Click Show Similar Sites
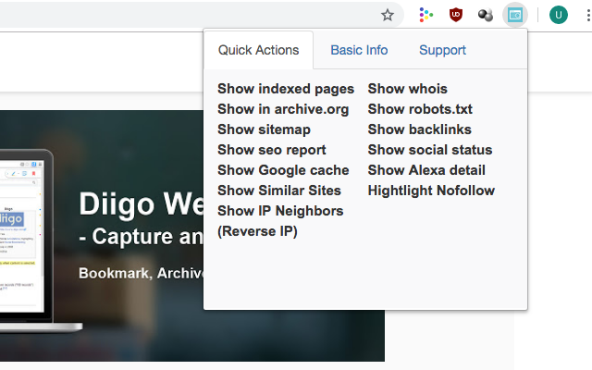 tap(279, 191)
